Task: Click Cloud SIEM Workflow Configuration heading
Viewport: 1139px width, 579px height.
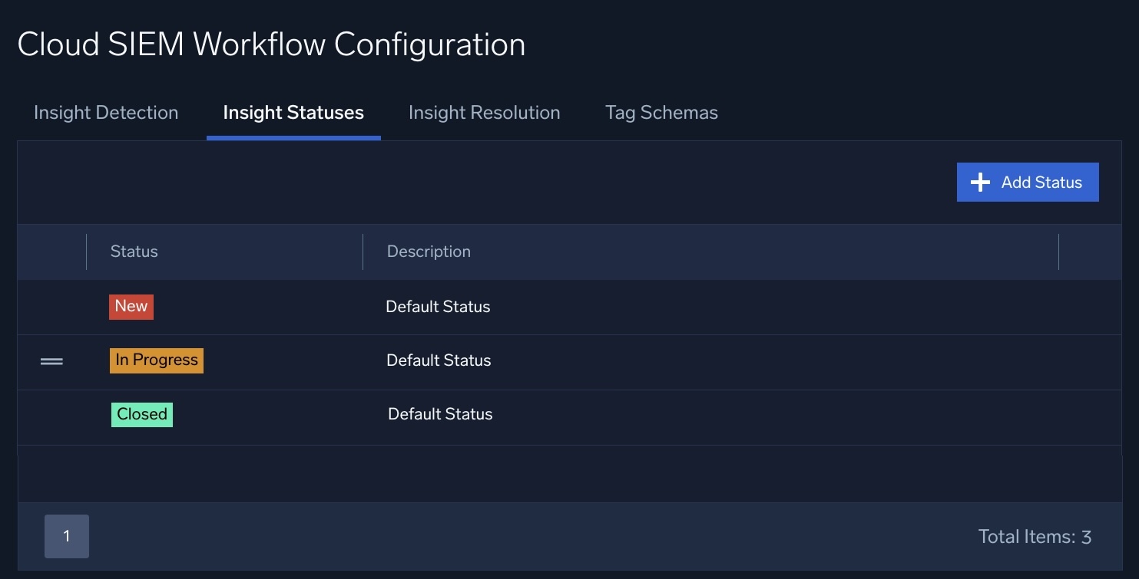Action: (271, 44)
